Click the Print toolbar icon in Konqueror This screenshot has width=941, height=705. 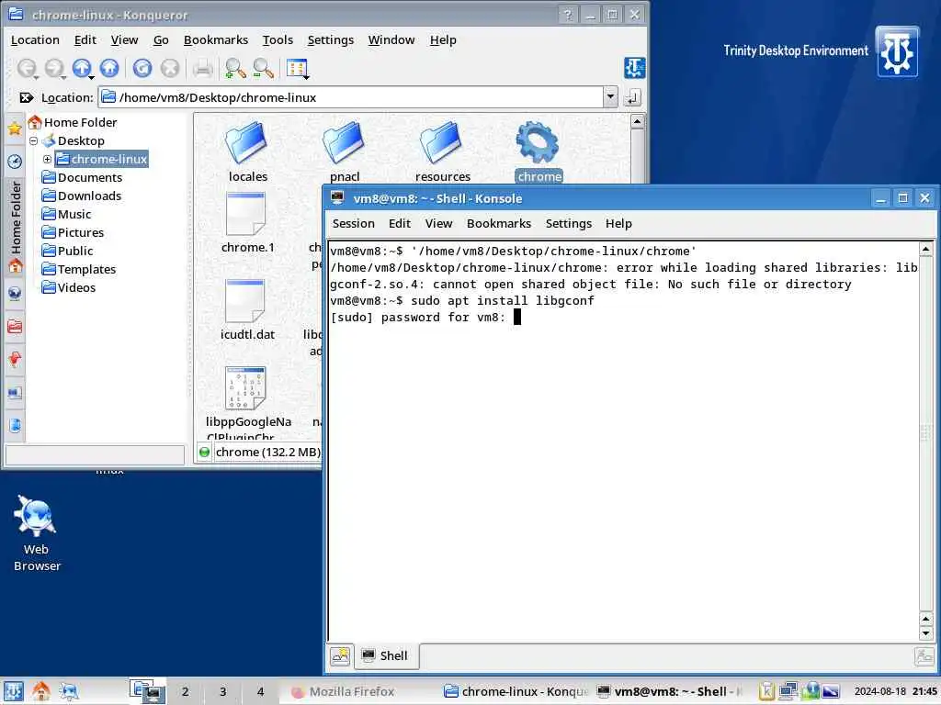(x=203, y=68)
